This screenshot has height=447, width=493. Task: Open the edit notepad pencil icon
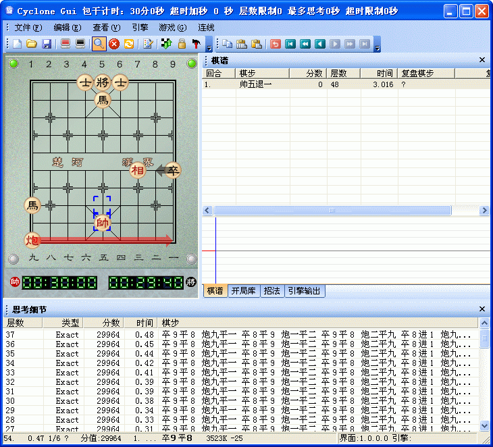pyautogui.click(x=148, y=44)
